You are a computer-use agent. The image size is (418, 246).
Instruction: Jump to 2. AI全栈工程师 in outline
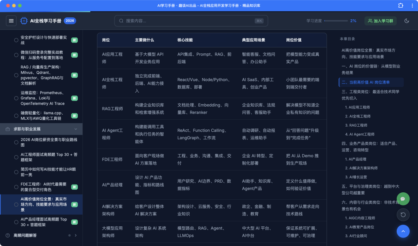358,116
